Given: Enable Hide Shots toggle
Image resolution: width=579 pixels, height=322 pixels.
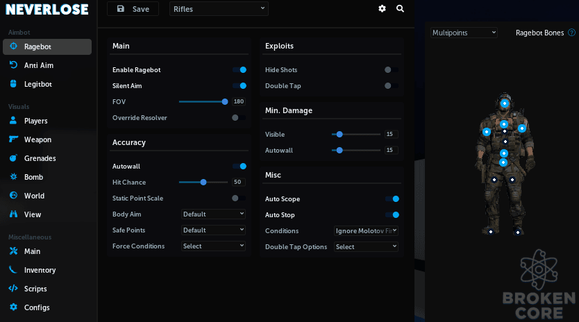Looking at the screenshot, I should (392, 70).
